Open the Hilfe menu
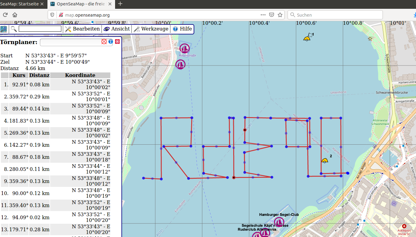416x237 pixels. click(182, 29)
